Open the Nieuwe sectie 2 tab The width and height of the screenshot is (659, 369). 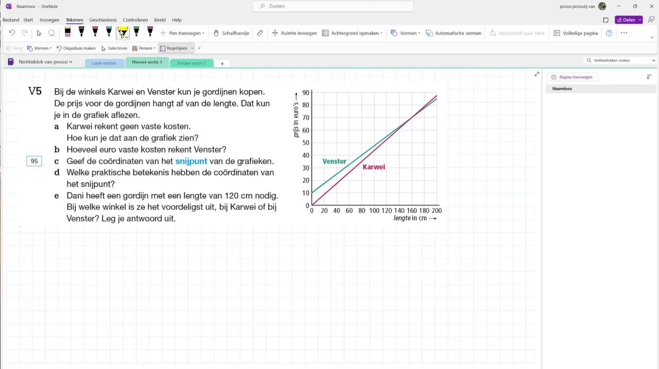191,63
